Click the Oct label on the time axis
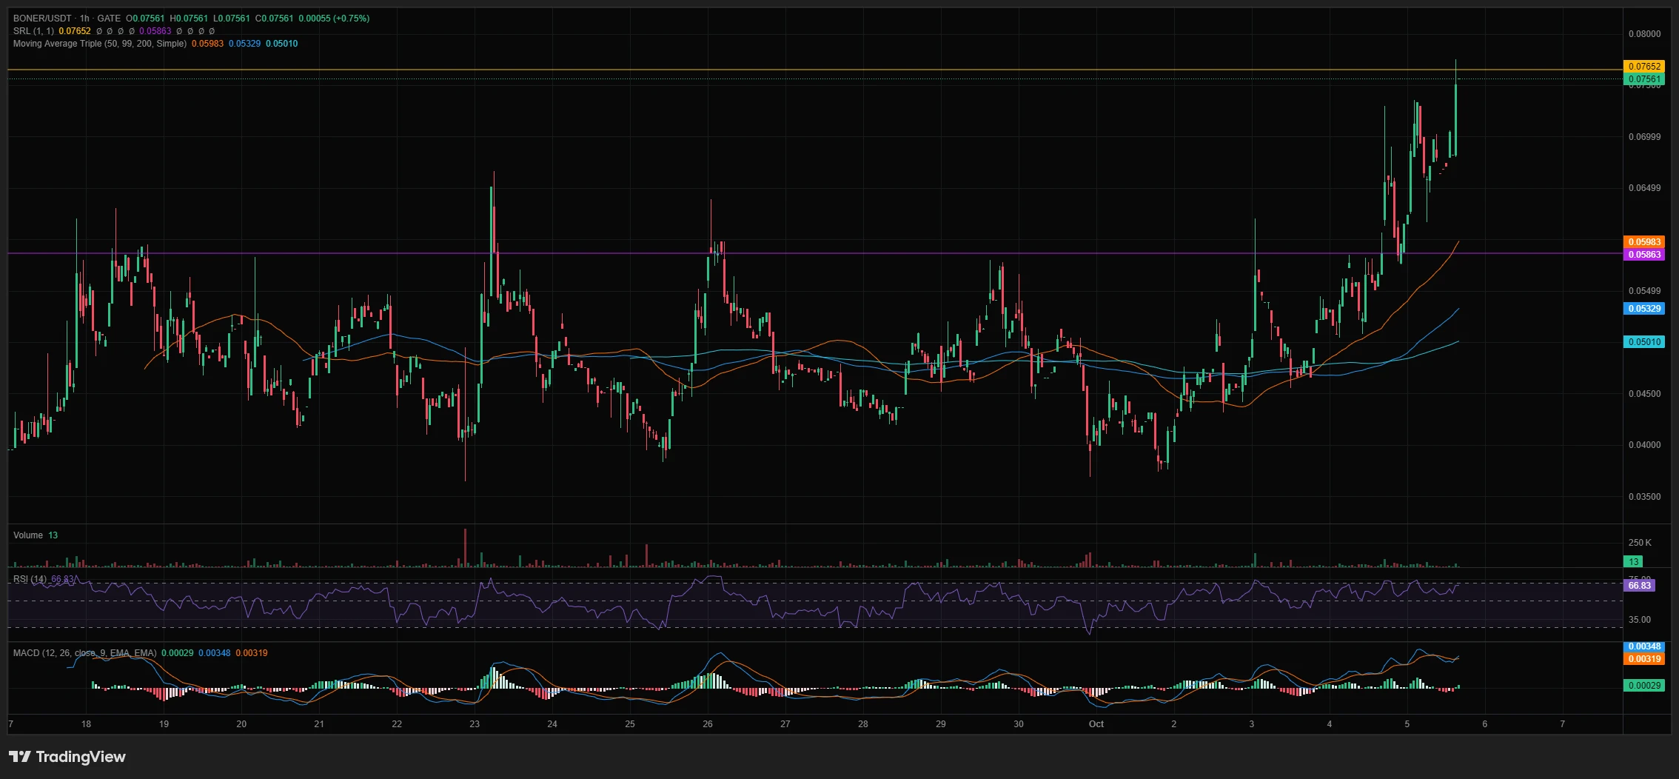 pyautogui.click(x=1096, y=724)
